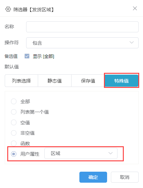
Task: Select the 用户属性 radio button
Action: (14, 154)
